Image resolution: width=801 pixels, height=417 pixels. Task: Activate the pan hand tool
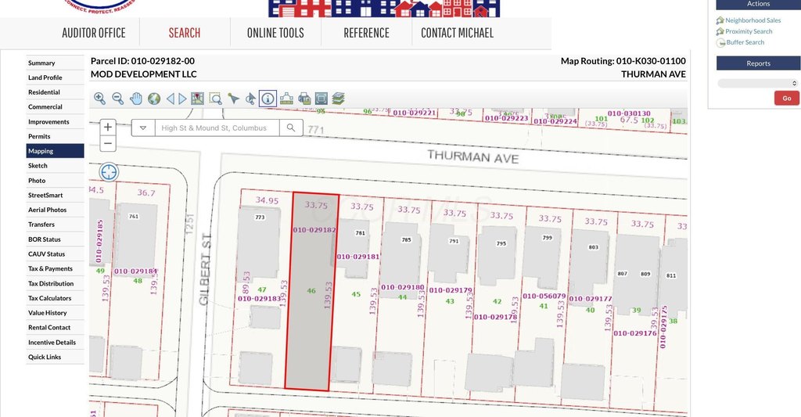pyautogui.click(x=136, y=99)
